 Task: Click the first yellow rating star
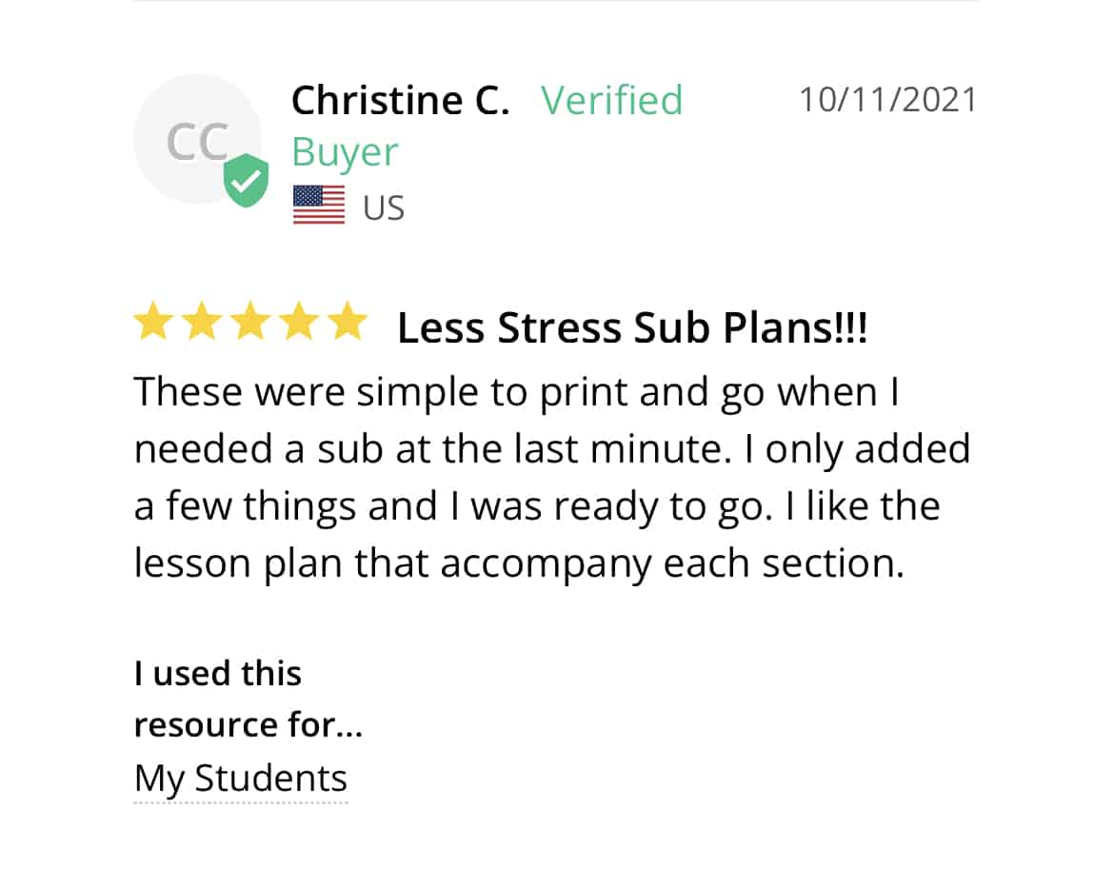point(154,322)
